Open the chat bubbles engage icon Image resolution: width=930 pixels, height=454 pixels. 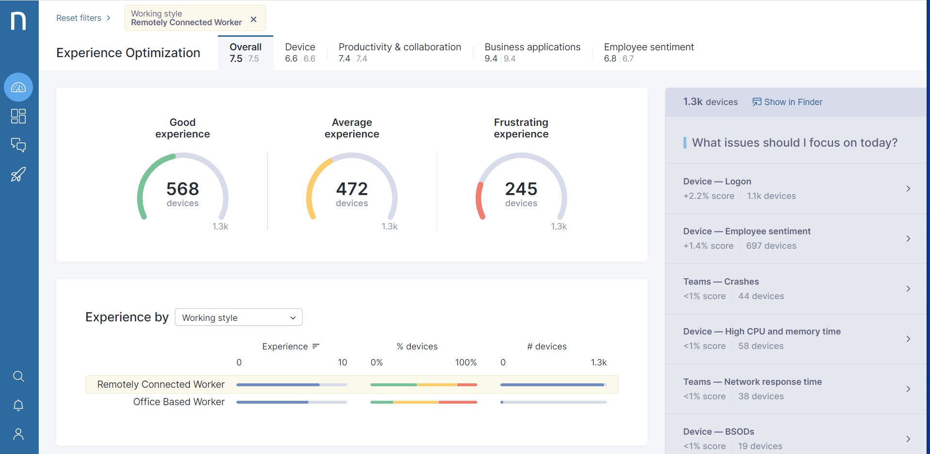coord(18,145)
